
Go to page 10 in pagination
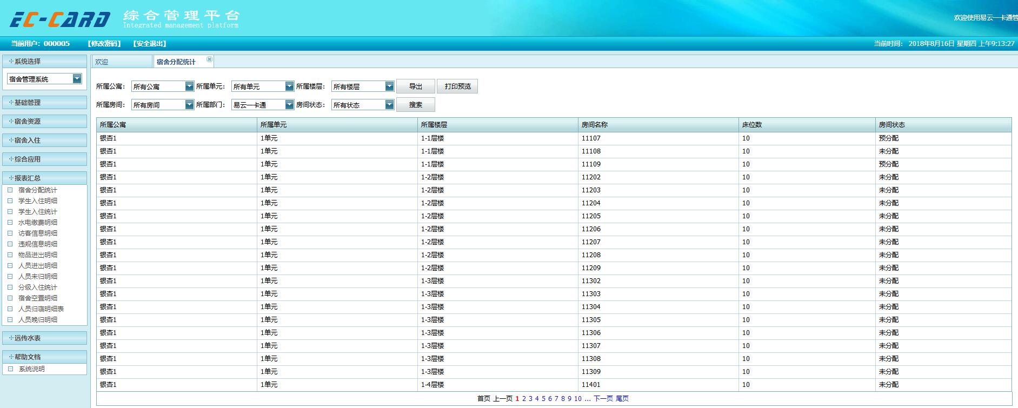578,399
